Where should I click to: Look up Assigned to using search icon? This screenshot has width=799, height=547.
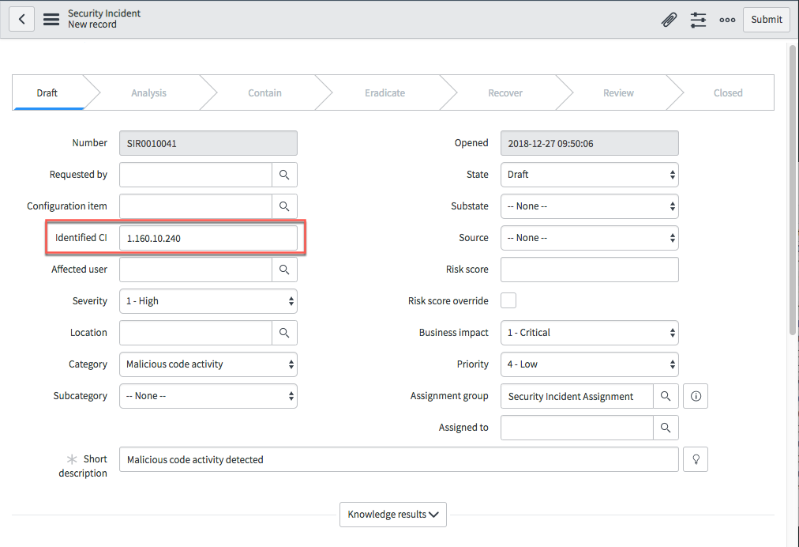tap(666, 428)
